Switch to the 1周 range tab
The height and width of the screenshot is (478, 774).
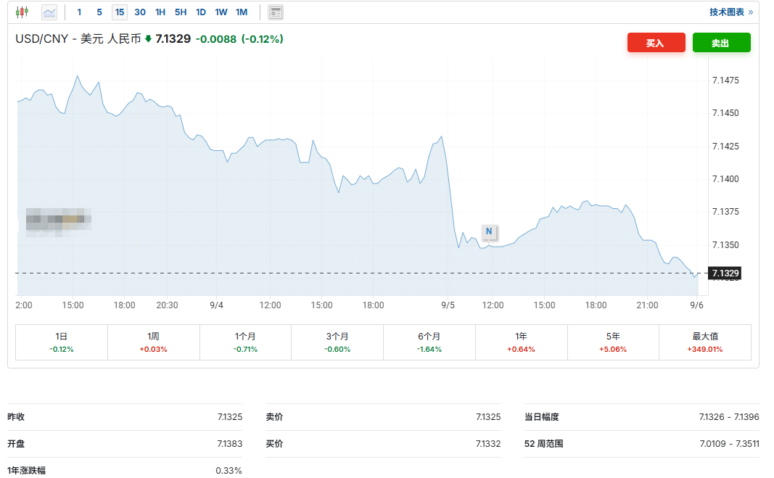[x=154, y=342]
